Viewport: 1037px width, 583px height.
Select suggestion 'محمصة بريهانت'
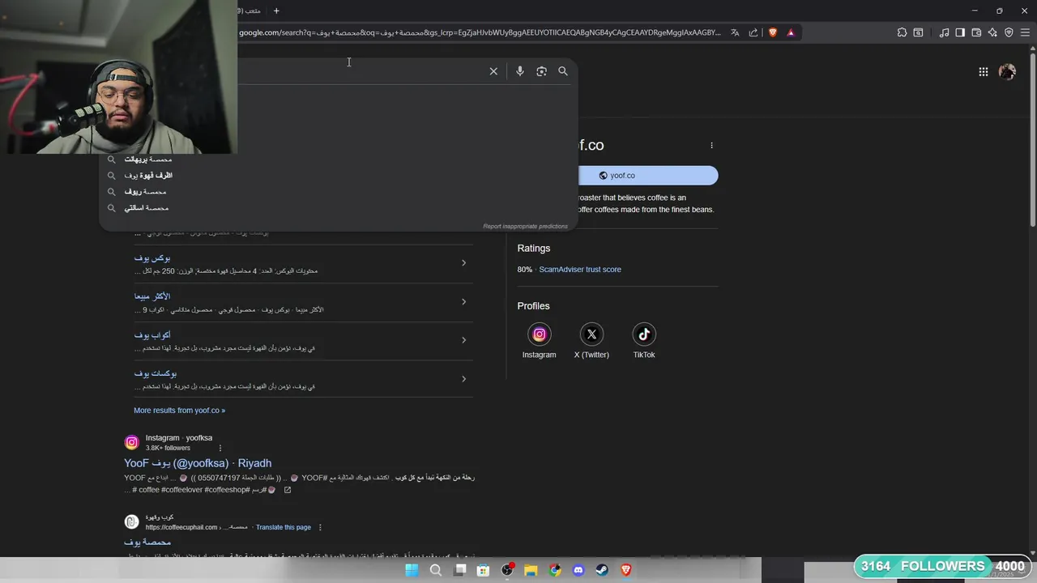(x=148, y=160)
